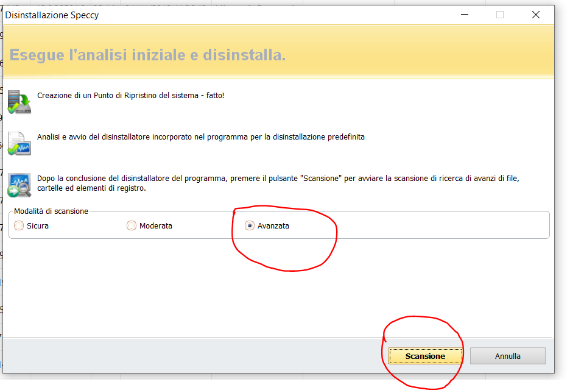The image size is (570, 390).
Task: Click the 'Sicura' option label text
Action: pyautogui.click(x=38, y=225)
